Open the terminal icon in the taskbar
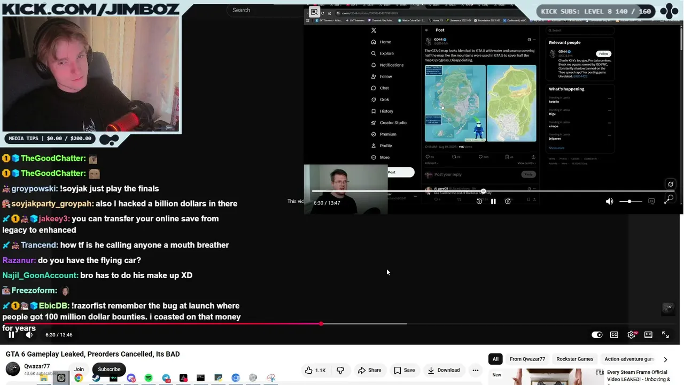 point(200,378)
